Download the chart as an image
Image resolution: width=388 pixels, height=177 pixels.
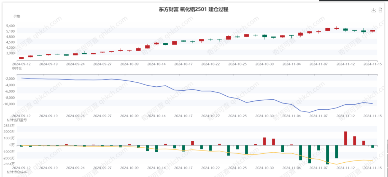pyautogui.click(x=374, y=10)
